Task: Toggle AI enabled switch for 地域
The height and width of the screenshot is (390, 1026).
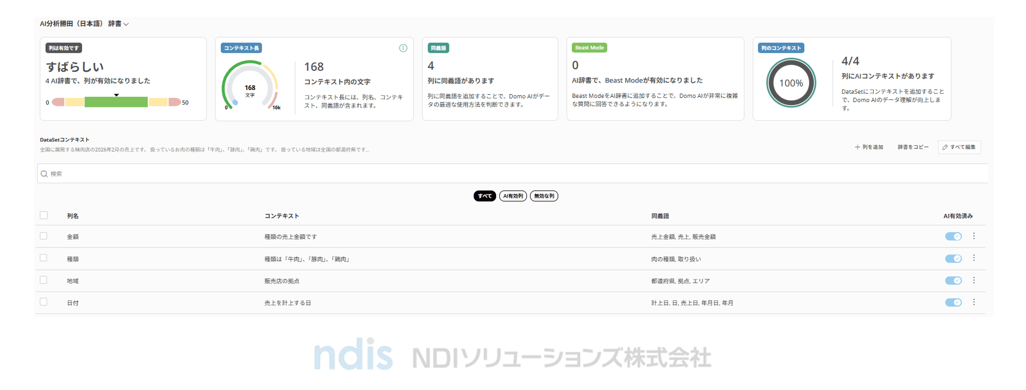Action: point(953,281)
